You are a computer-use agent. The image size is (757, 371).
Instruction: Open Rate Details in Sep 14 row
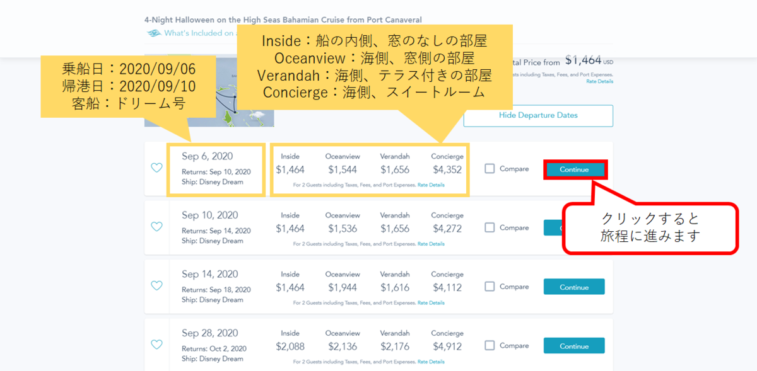431,303
